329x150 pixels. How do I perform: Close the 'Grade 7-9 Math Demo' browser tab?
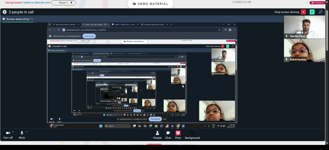[138, 25]
